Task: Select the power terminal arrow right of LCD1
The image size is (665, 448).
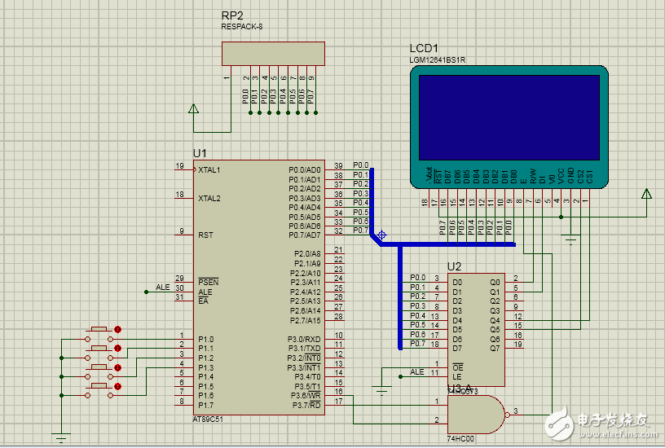Action: tap(646, 194)
